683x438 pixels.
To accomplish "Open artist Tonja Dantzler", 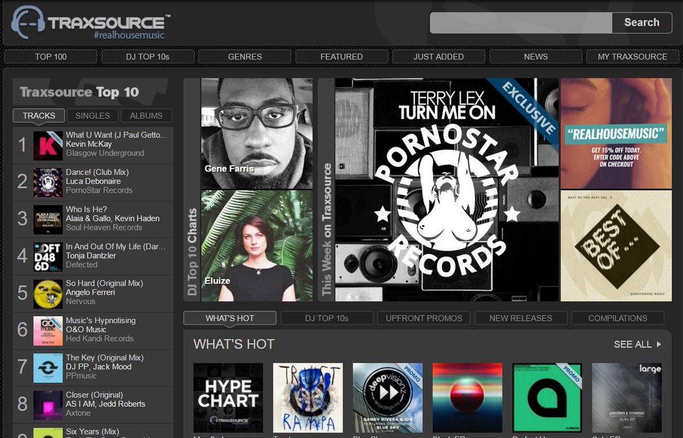I will [91, 256].
